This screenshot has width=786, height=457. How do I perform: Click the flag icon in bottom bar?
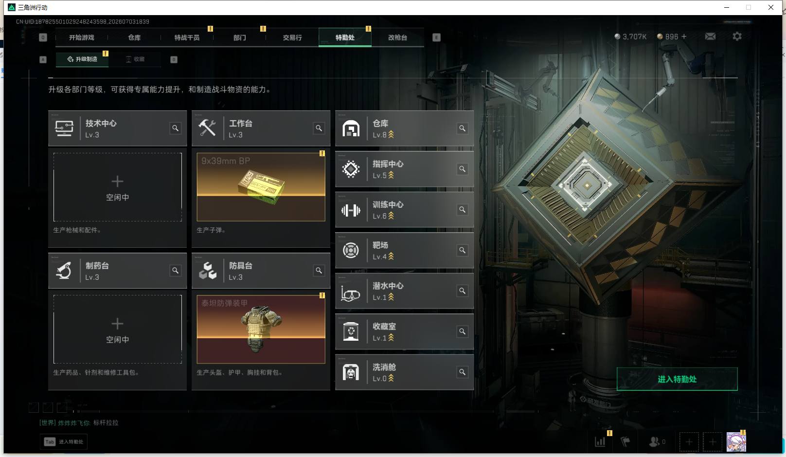tap(625, 442)
